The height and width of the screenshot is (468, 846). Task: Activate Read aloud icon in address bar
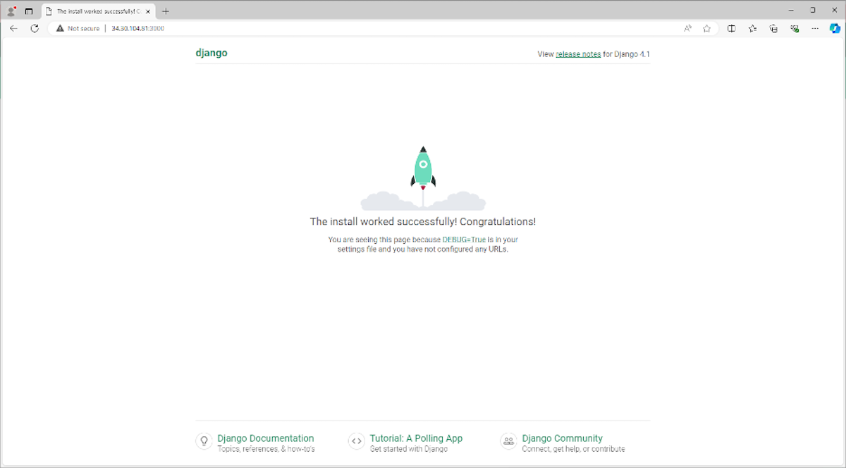click(x=687, y=28)
